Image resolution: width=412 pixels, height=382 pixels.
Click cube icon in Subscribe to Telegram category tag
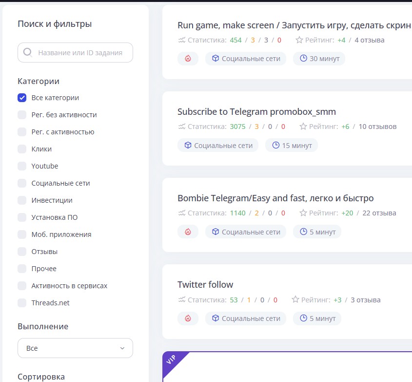[188, 146]
